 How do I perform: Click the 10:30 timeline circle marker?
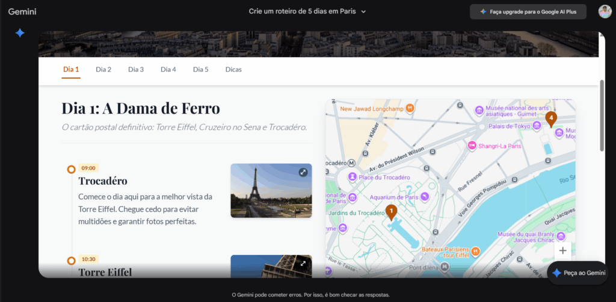[71, 260]
